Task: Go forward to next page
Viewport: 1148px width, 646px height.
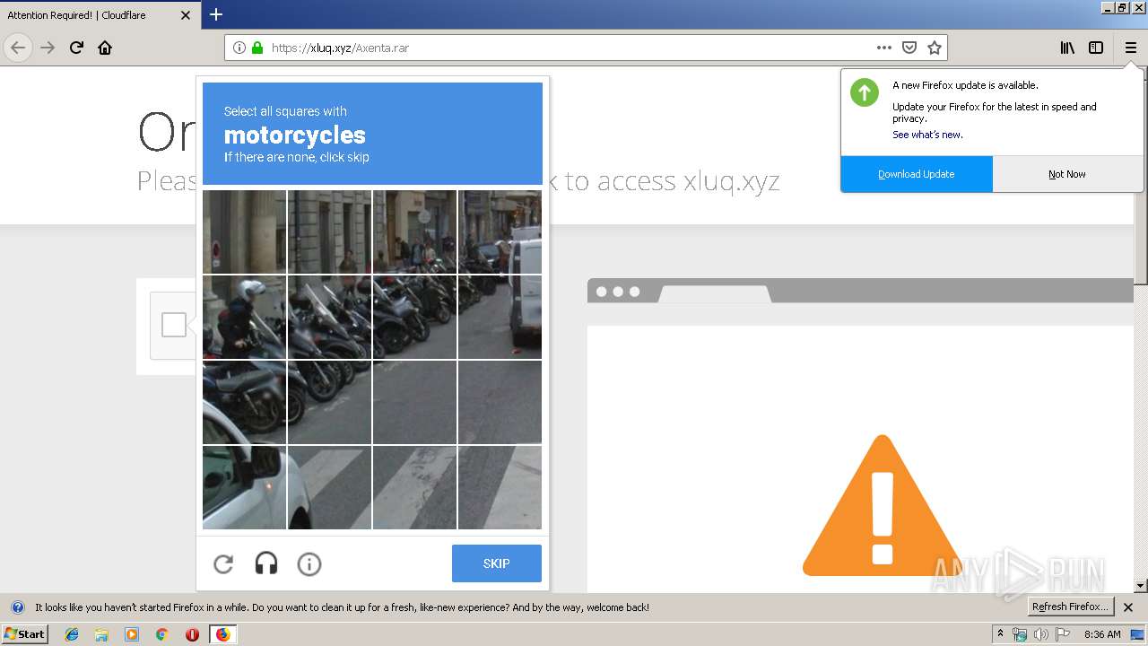Action: 48,48
